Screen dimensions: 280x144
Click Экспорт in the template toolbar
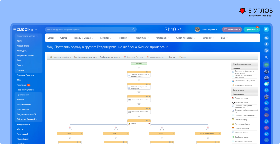tap(172, 57)
